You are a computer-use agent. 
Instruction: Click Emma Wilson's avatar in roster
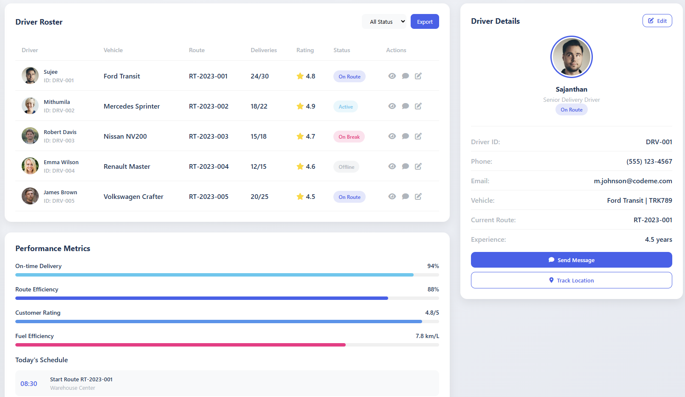(x=30, y=166)
